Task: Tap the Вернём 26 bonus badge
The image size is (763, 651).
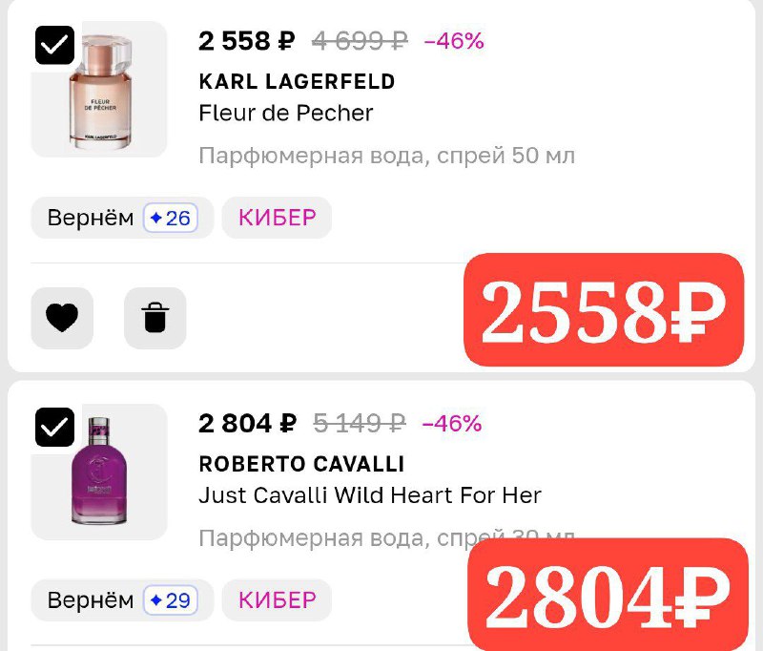Action: click(x=121, y=219)
